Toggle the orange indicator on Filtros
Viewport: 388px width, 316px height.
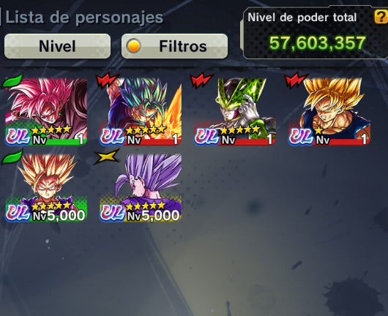134,46
